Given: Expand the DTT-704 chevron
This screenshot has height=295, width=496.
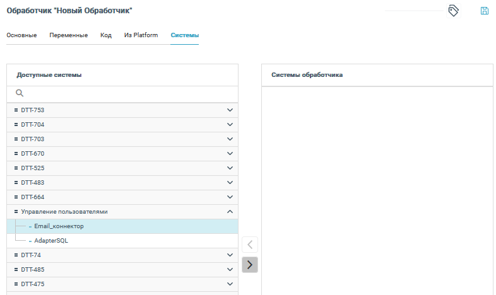Looking at the screenshot, I should (x=230, y=125).
